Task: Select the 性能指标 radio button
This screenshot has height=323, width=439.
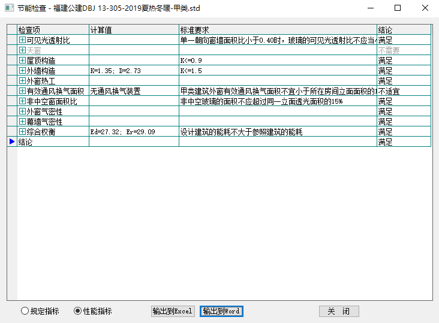Action: point(77,311)
